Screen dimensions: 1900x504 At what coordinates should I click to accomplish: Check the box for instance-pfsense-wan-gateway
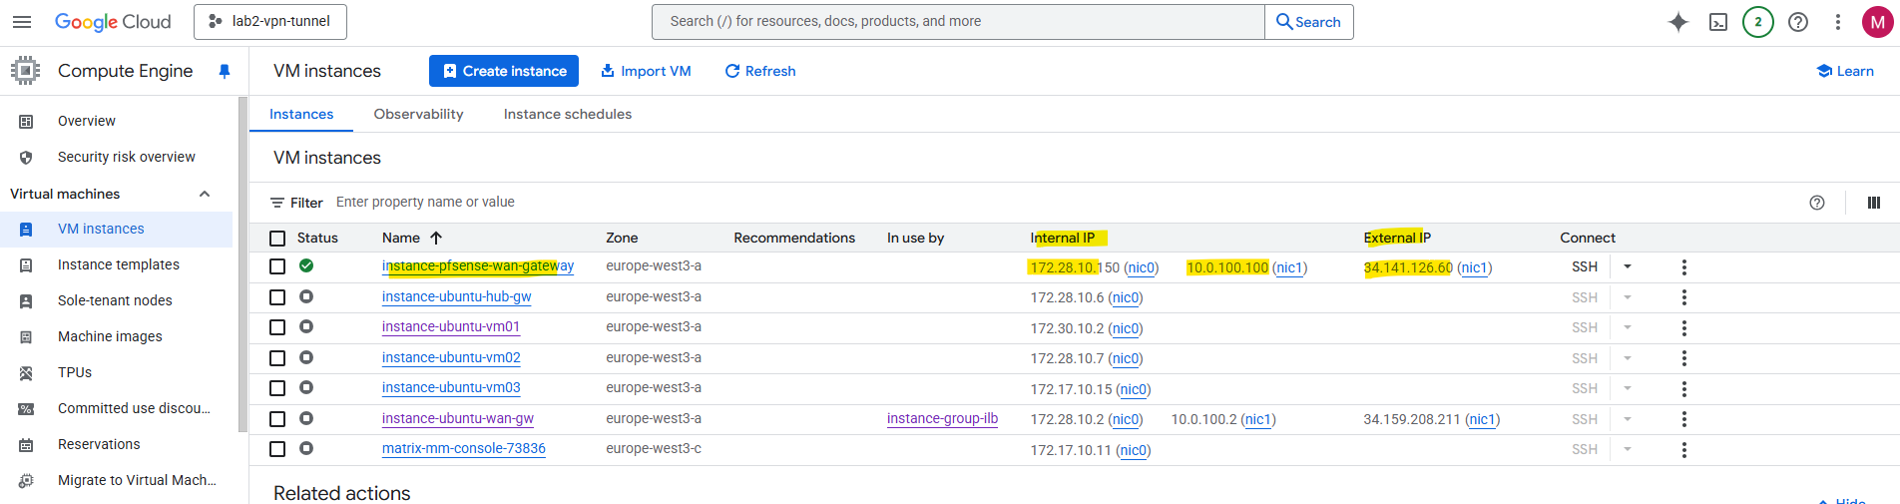[277, 266]
